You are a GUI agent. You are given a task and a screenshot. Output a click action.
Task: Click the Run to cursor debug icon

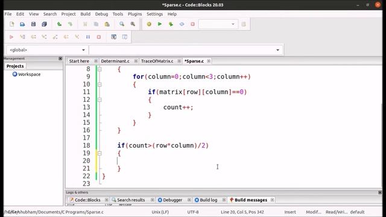22,37
